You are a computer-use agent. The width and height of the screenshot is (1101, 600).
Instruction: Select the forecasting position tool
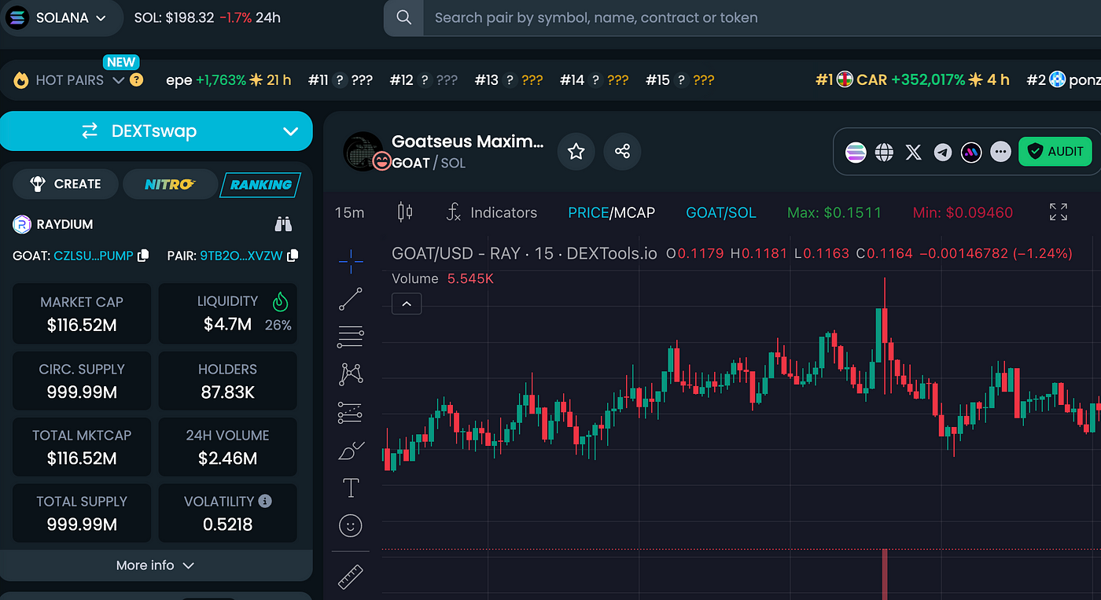click(350, 412)
